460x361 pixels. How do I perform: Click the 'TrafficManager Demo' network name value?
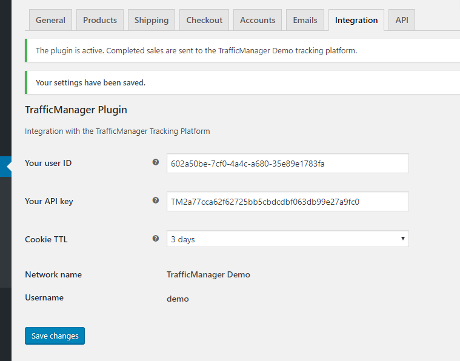coord(208,274)
